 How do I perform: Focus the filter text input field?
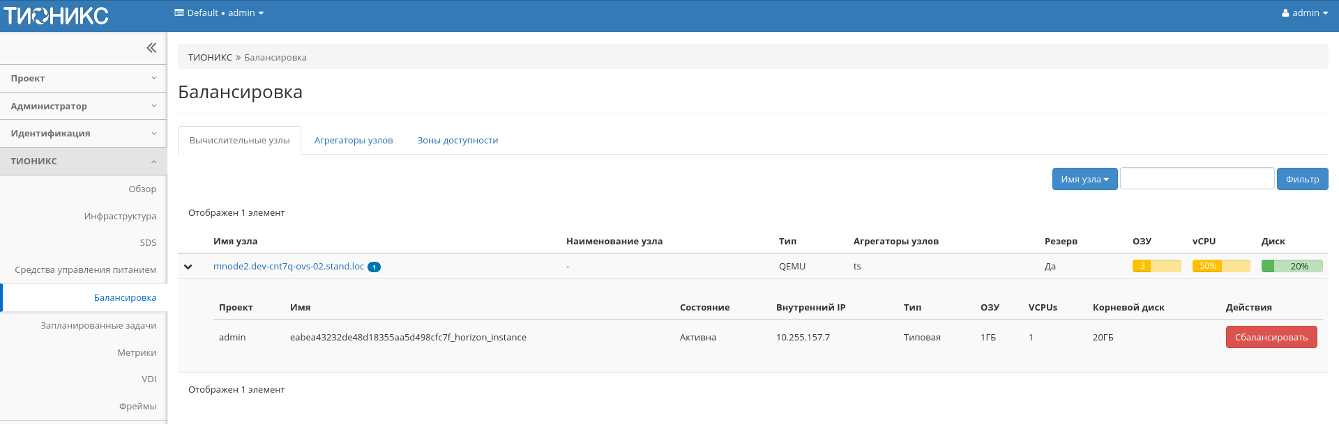(1197, 179)
